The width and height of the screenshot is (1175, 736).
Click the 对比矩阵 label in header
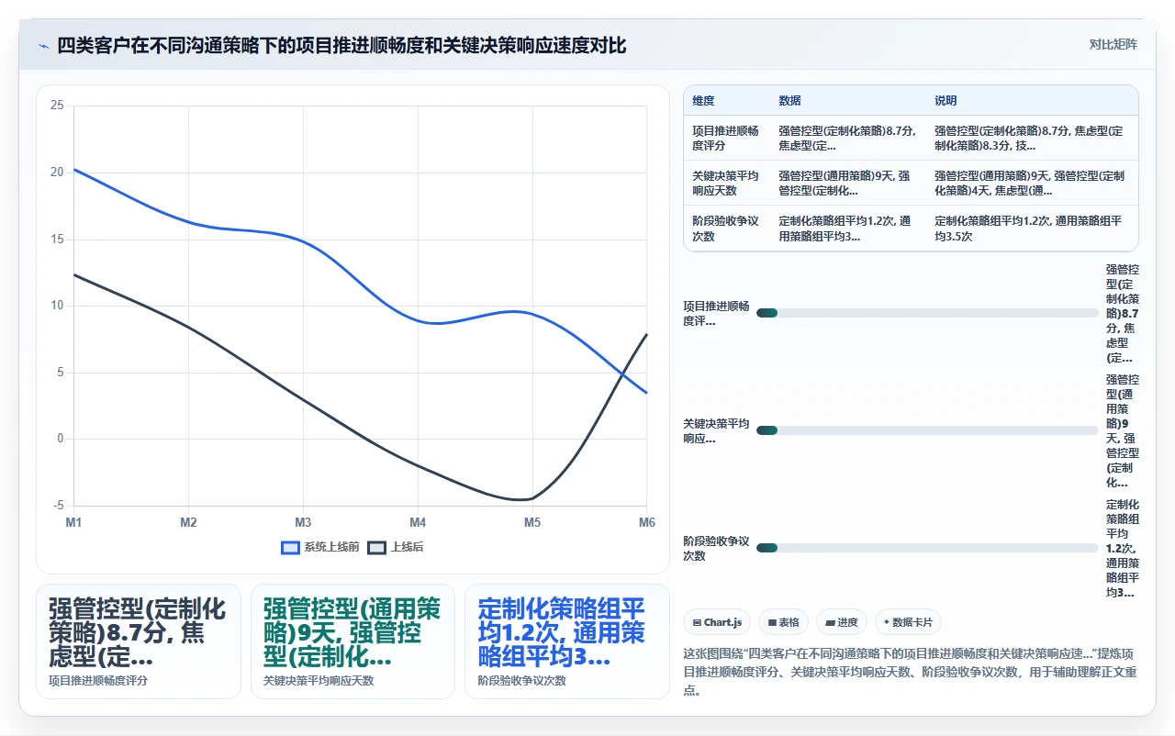tap(1113, 44)
